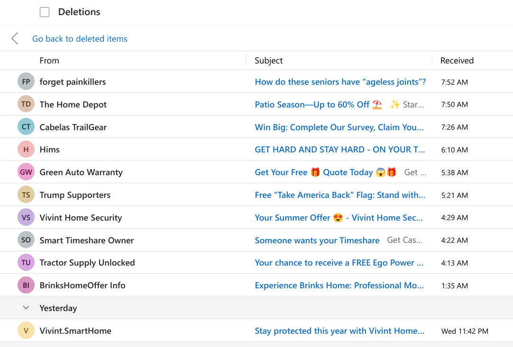Open the FREE Ego Power email

click(x=339, y=263)
